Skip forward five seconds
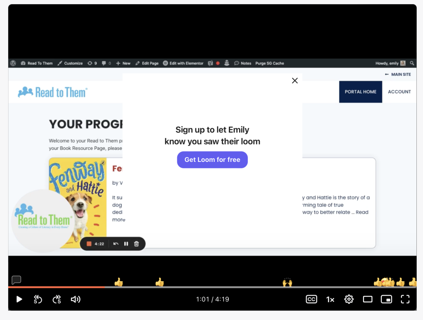Image resolution: width=423 pixels, height=320 pixels. tap(57, 299)
